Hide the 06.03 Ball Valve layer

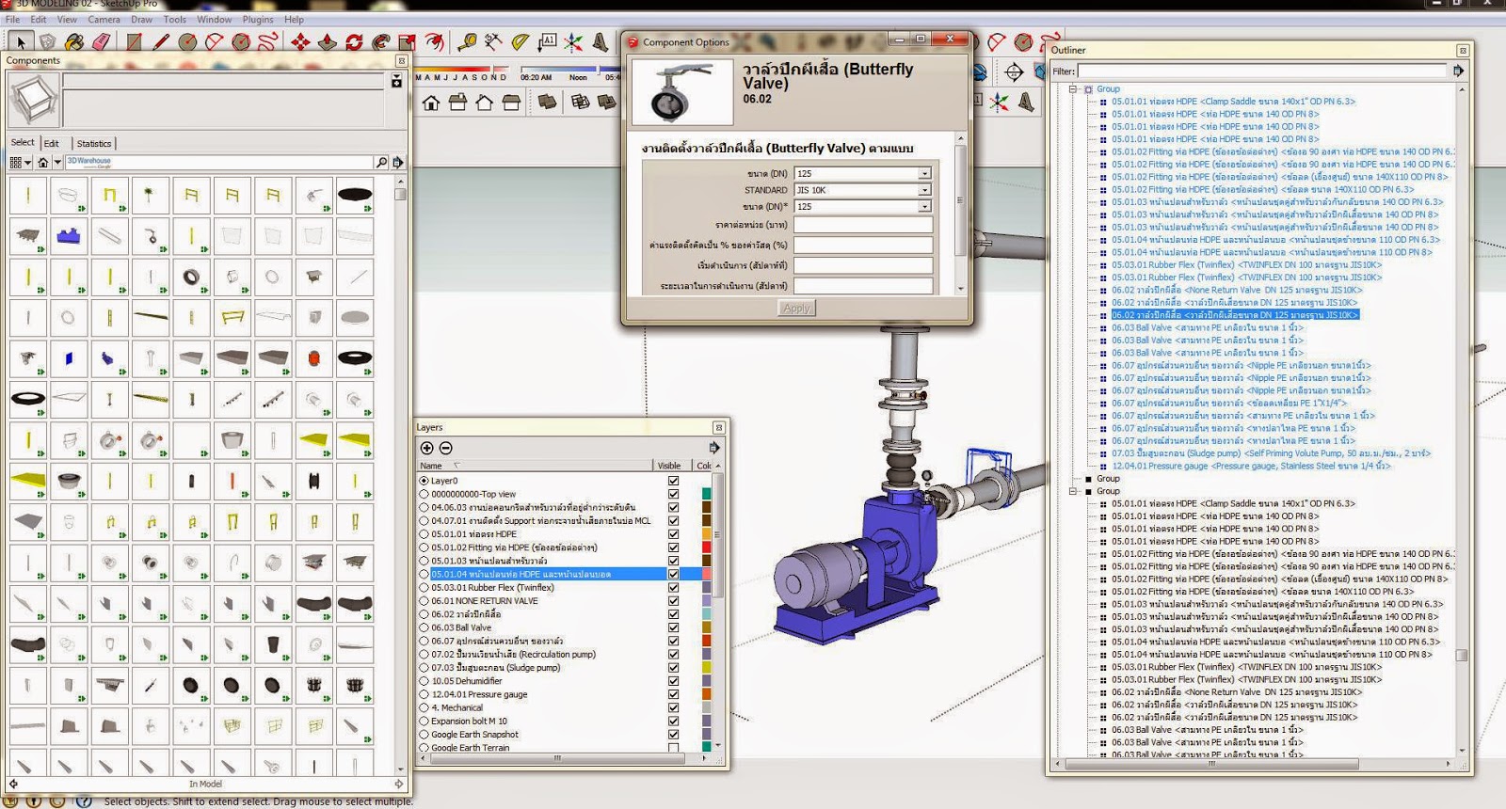click(673, 627)
